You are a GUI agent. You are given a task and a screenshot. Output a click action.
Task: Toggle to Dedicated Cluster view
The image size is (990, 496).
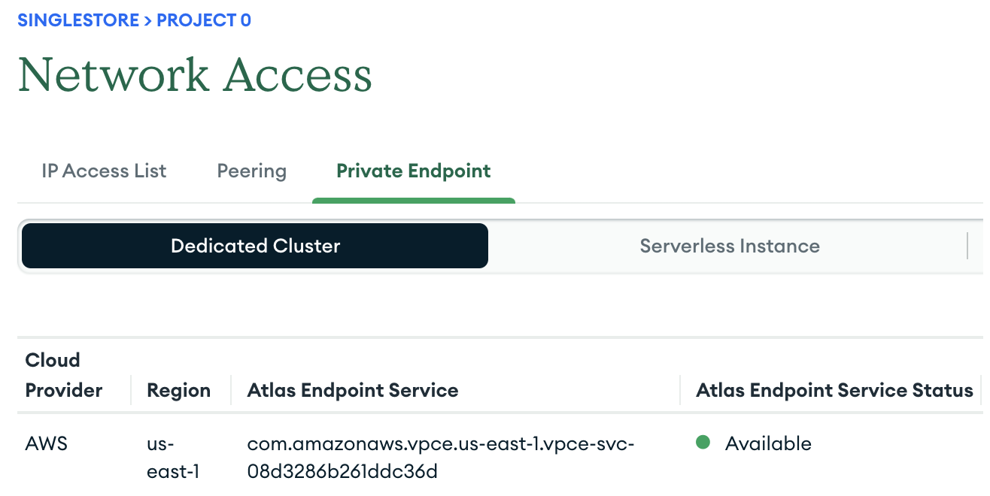pyautogui.click(x=255, y=246)
